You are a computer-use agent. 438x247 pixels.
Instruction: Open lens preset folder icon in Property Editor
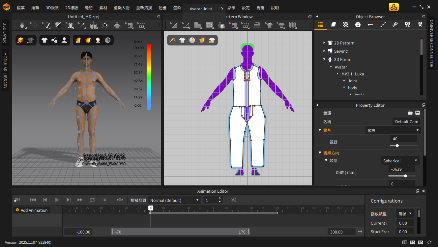pos(410,113)
